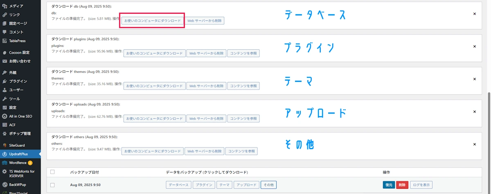Click the BackWPup sidebar icon
Image resolution: width=491 pixels, height=194 pixels.
(x=5, y=184)
